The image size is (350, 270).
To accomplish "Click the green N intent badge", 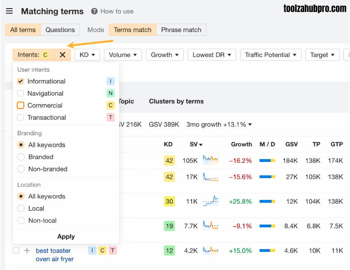I will pos(110,93).
